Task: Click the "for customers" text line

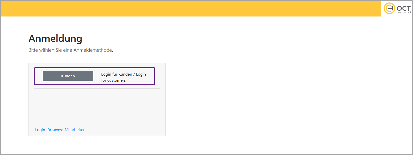Action: pyautogui.click(x=113, y=80)
